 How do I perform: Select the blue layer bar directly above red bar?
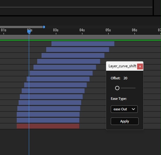pyautogui.click(x=48, y=120)
